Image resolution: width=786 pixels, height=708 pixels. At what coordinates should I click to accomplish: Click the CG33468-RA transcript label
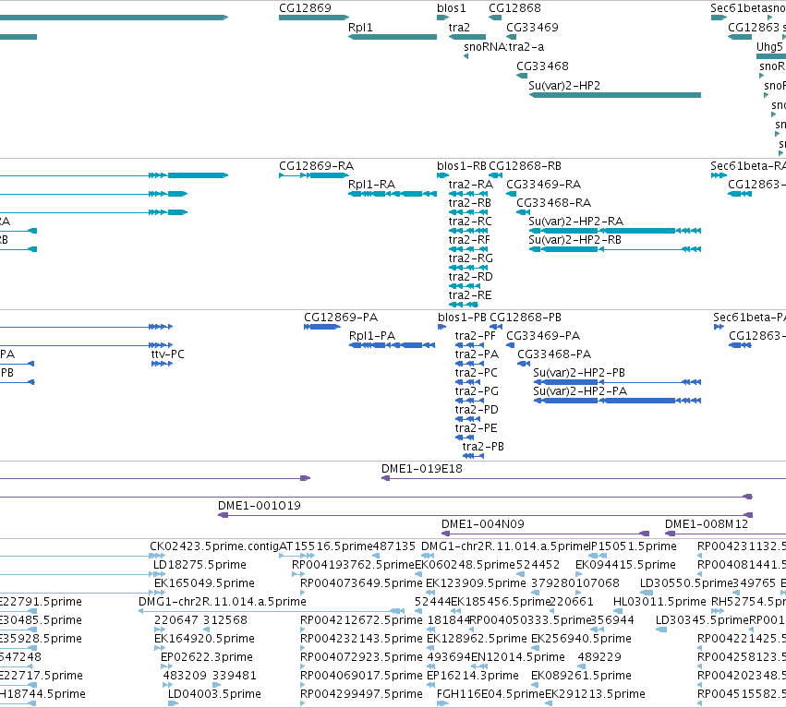pyautogui.click(x=553, y=203)
